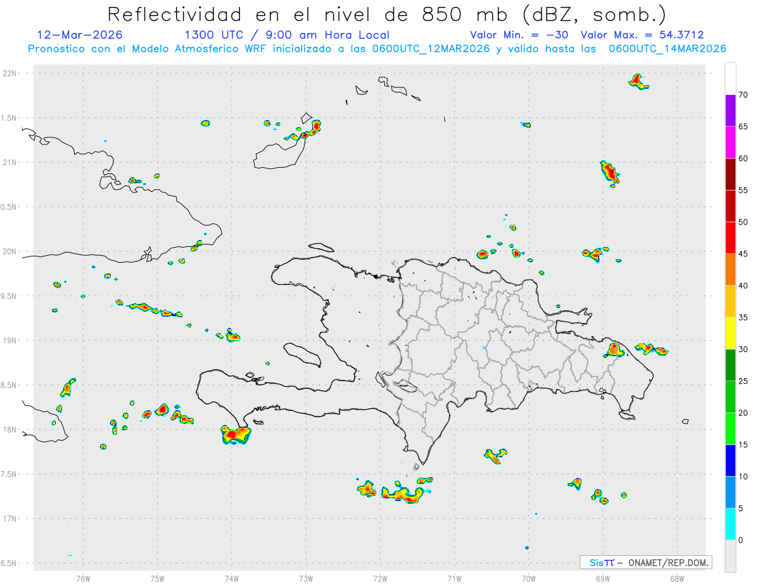
Task: Click the latitude axis label "20N"
Action: point(10,251)
